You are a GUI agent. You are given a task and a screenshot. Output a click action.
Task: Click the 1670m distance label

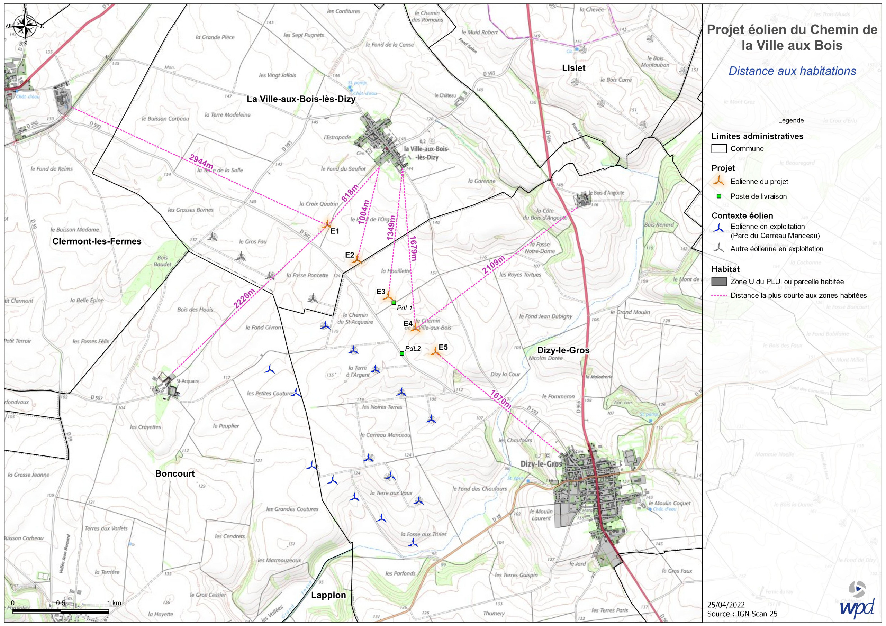pyautogui.click(x=501, y=399)
